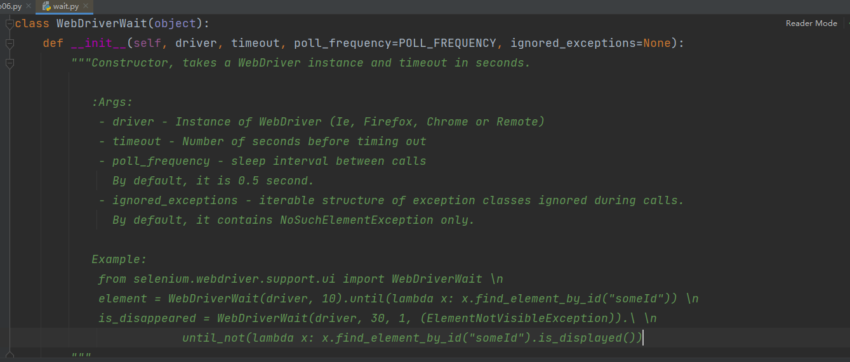The height and width of the screenshot is (362, 850).
Task: Collapse the WebDriverWait class fold marker
Action: pyautogui.click(x=10, y=24)
